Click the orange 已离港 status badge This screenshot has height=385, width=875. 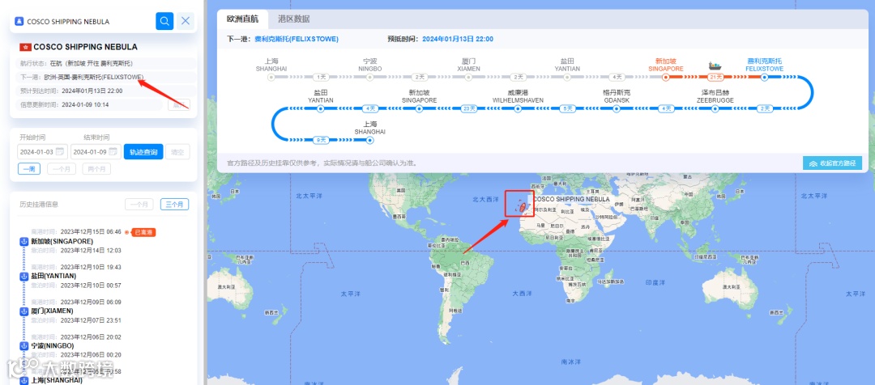coord(143,232)
